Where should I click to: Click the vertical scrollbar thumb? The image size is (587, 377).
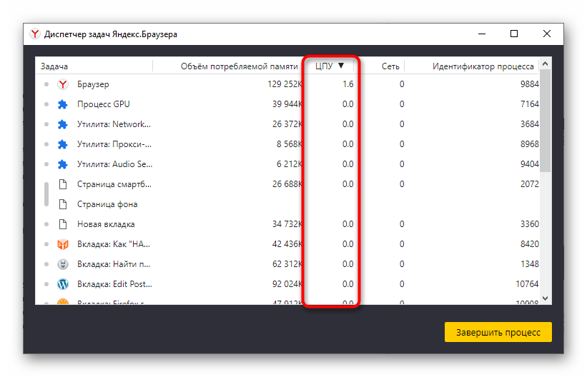[x=545, y=121]
